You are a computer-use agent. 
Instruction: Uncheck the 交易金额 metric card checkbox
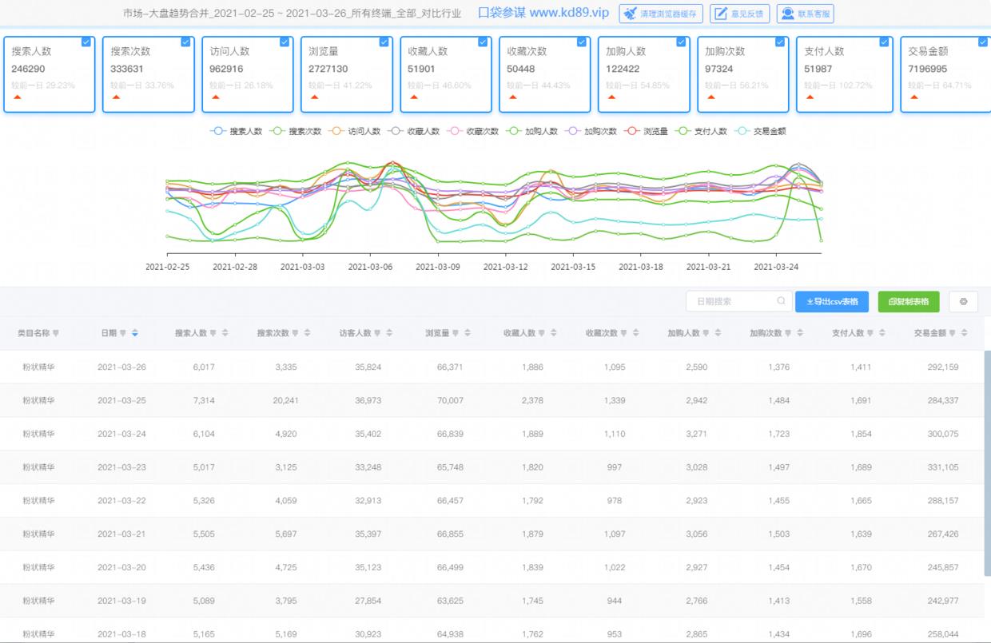(983, 42)
